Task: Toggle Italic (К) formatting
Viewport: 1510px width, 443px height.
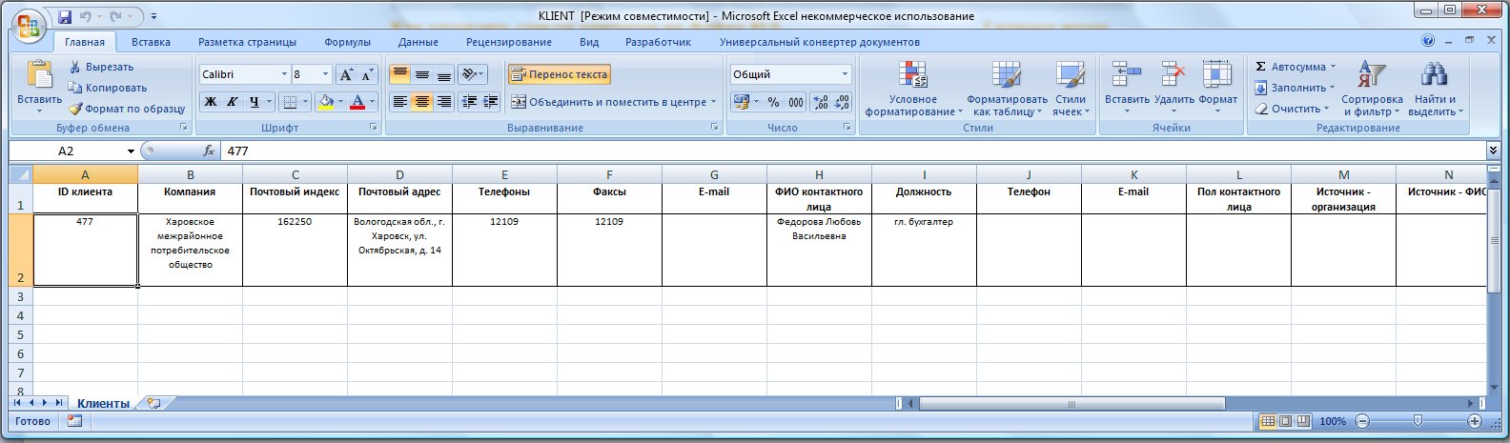Action: [x=232, y=102]
